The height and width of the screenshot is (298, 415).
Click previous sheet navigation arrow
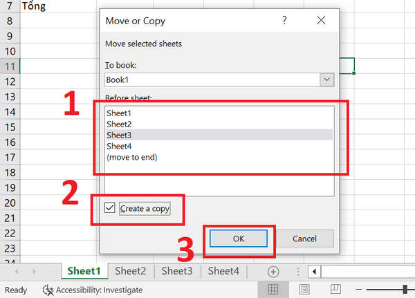[17, 272]
